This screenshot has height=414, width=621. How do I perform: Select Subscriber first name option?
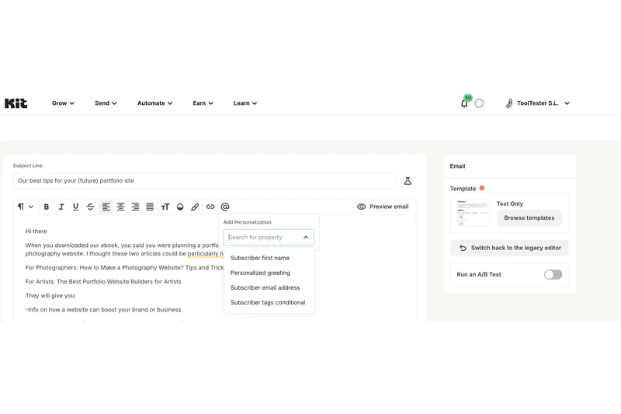pos(260,258)
